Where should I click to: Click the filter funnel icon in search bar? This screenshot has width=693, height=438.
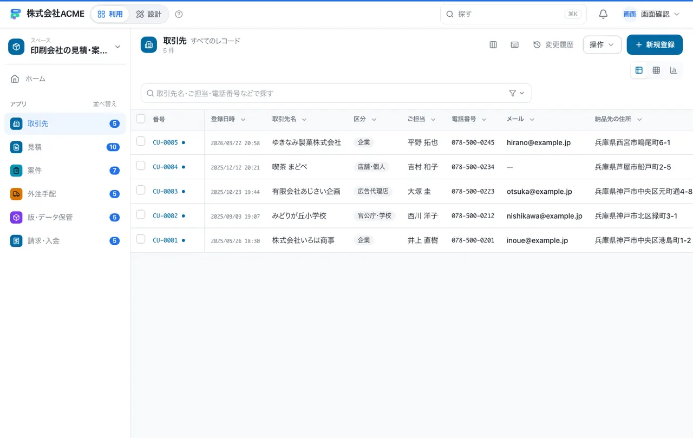(513, 93)
